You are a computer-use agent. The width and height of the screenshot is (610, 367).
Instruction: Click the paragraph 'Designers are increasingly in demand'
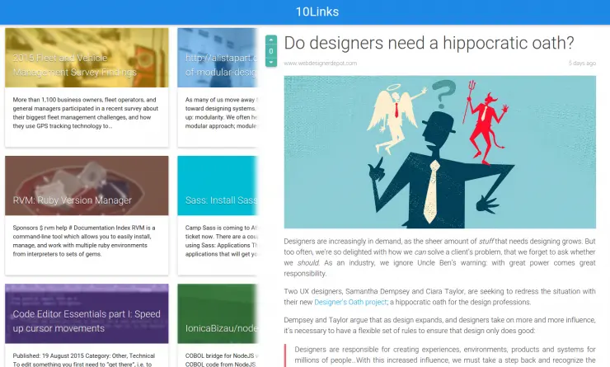click(x=439, y=257)
